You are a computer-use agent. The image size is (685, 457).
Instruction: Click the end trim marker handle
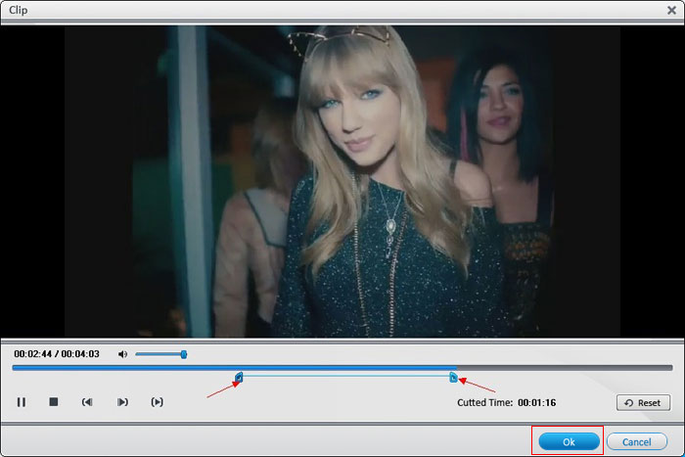pyautogui.click(x=453, y=377)
